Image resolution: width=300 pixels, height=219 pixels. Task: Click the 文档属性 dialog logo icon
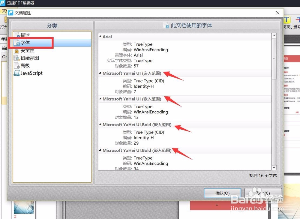tap(11, 13)
